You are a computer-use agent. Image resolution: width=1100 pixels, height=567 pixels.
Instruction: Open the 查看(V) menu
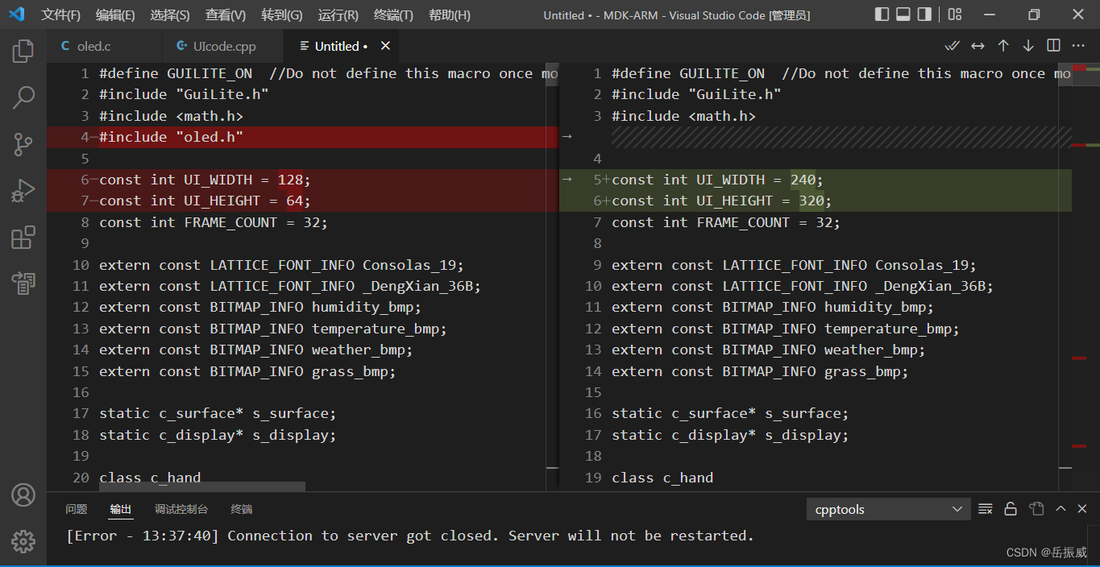(x=226, y=15)
